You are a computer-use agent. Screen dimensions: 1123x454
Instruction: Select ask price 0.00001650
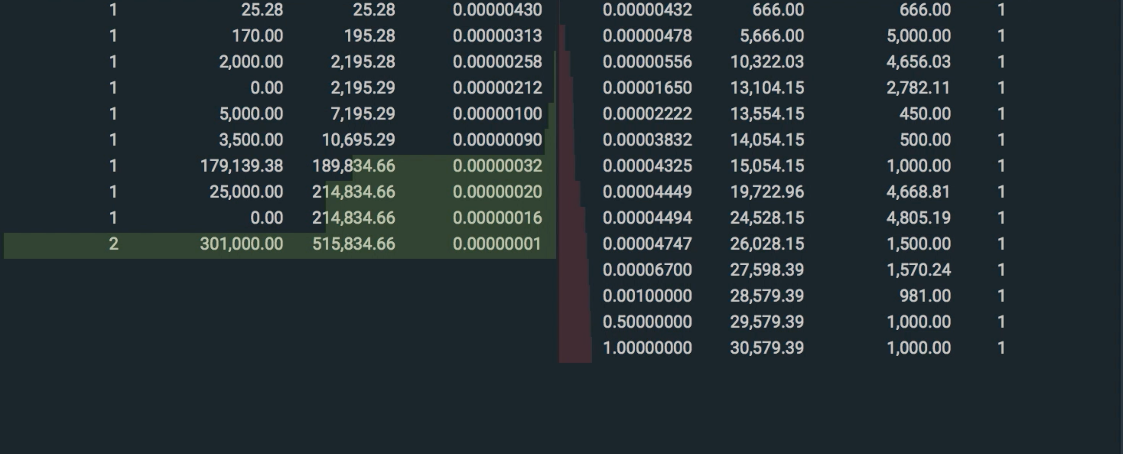pos(647,88)
